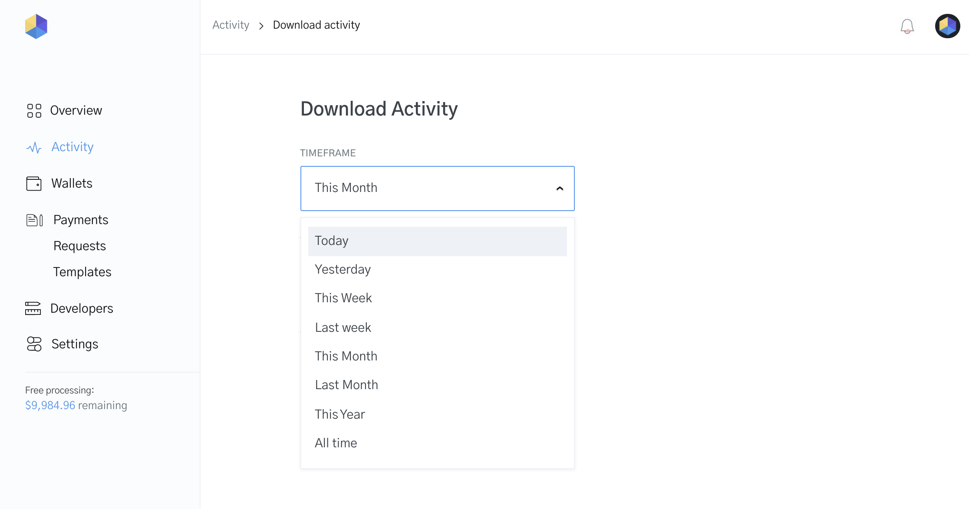Select This Week option
Viewport: 969px width, 509px height.
pyautogui.click(x=437, y=298)
